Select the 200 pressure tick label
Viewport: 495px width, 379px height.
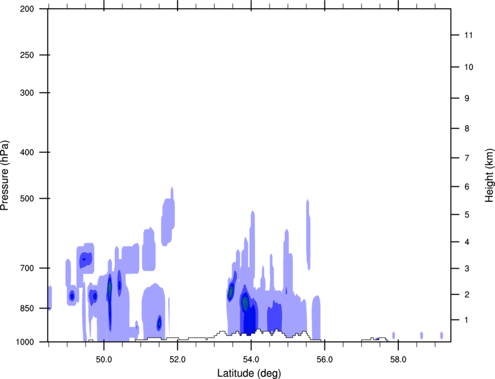pyautogui.click(x=27, y=9)
